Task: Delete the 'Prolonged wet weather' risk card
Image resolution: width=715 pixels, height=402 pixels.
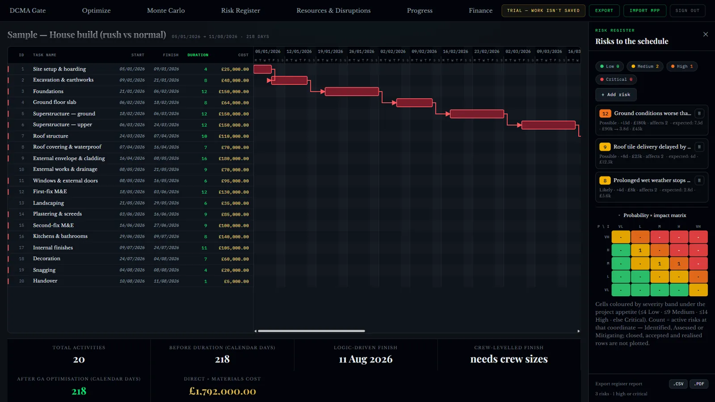Action: point(699,180)
